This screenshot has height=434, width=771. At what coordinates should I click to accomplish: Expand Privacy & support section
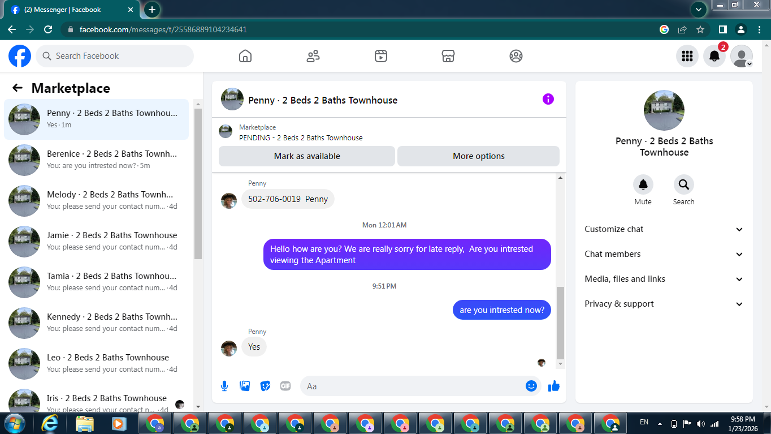(664, 304)
